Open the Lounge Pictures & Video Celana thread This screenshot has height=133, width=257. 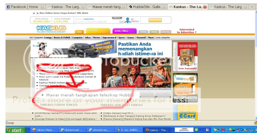[66, 119]
